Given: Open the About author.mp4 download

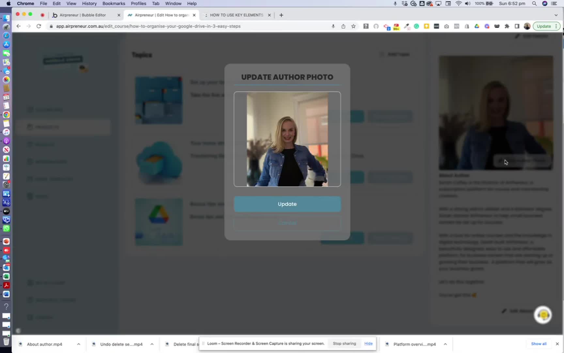Looking at the screenshot, I should tap(44, 344).
